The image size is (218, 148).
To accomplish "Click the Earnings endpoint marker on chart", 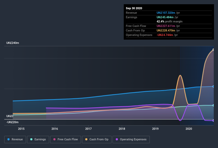I will click(213, 105).
